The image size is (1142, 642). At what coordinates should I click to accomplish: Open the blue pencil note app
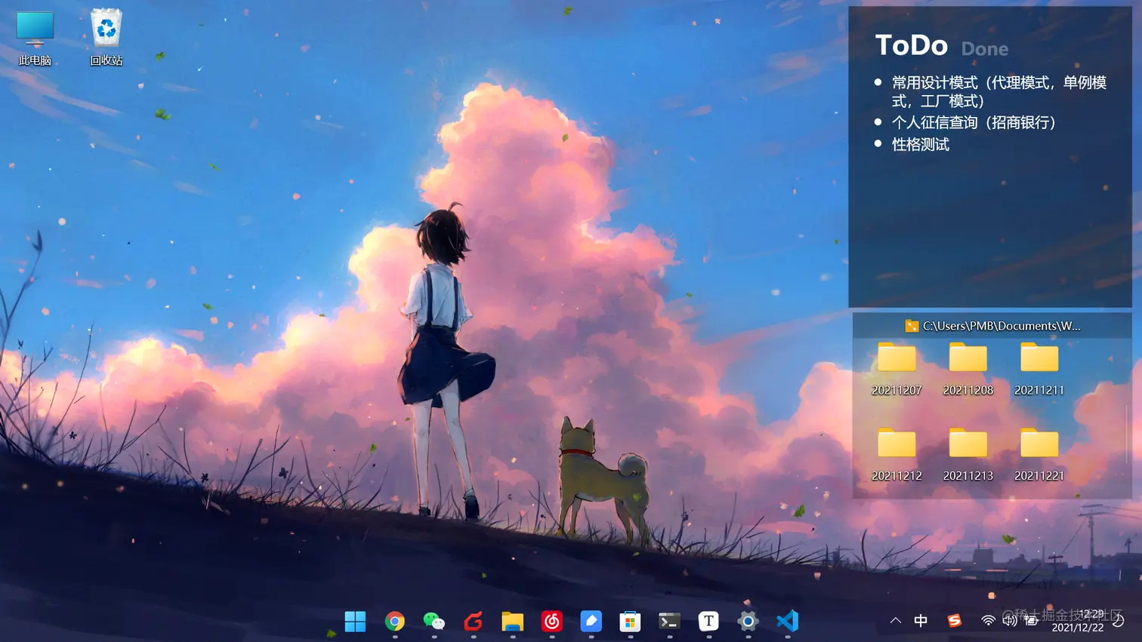click(x=591, y=622)
